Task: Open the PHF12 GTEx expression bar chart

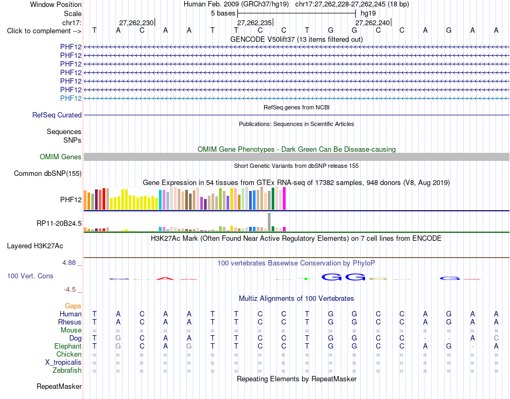Action: coord(185,198)
